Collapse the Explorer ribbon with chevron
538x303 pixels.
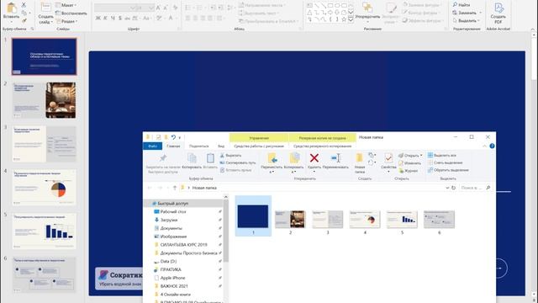click(484, 146)
